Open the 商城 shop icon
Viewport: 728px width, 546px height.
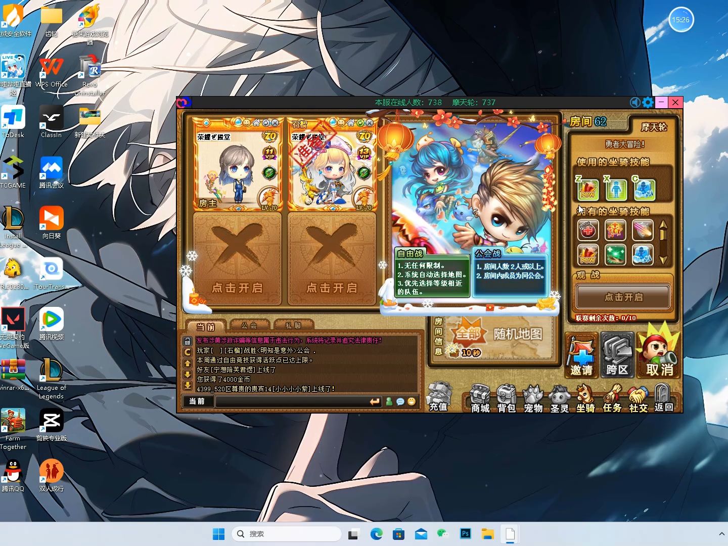pyautogui.click(x=480, y=398)
